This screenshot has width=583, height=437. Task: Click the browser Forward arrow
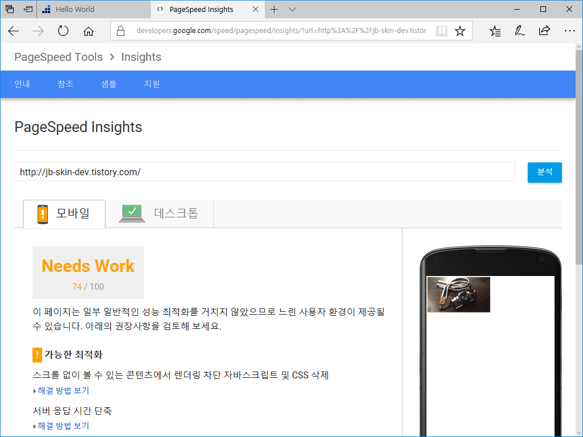pos(38,31)
